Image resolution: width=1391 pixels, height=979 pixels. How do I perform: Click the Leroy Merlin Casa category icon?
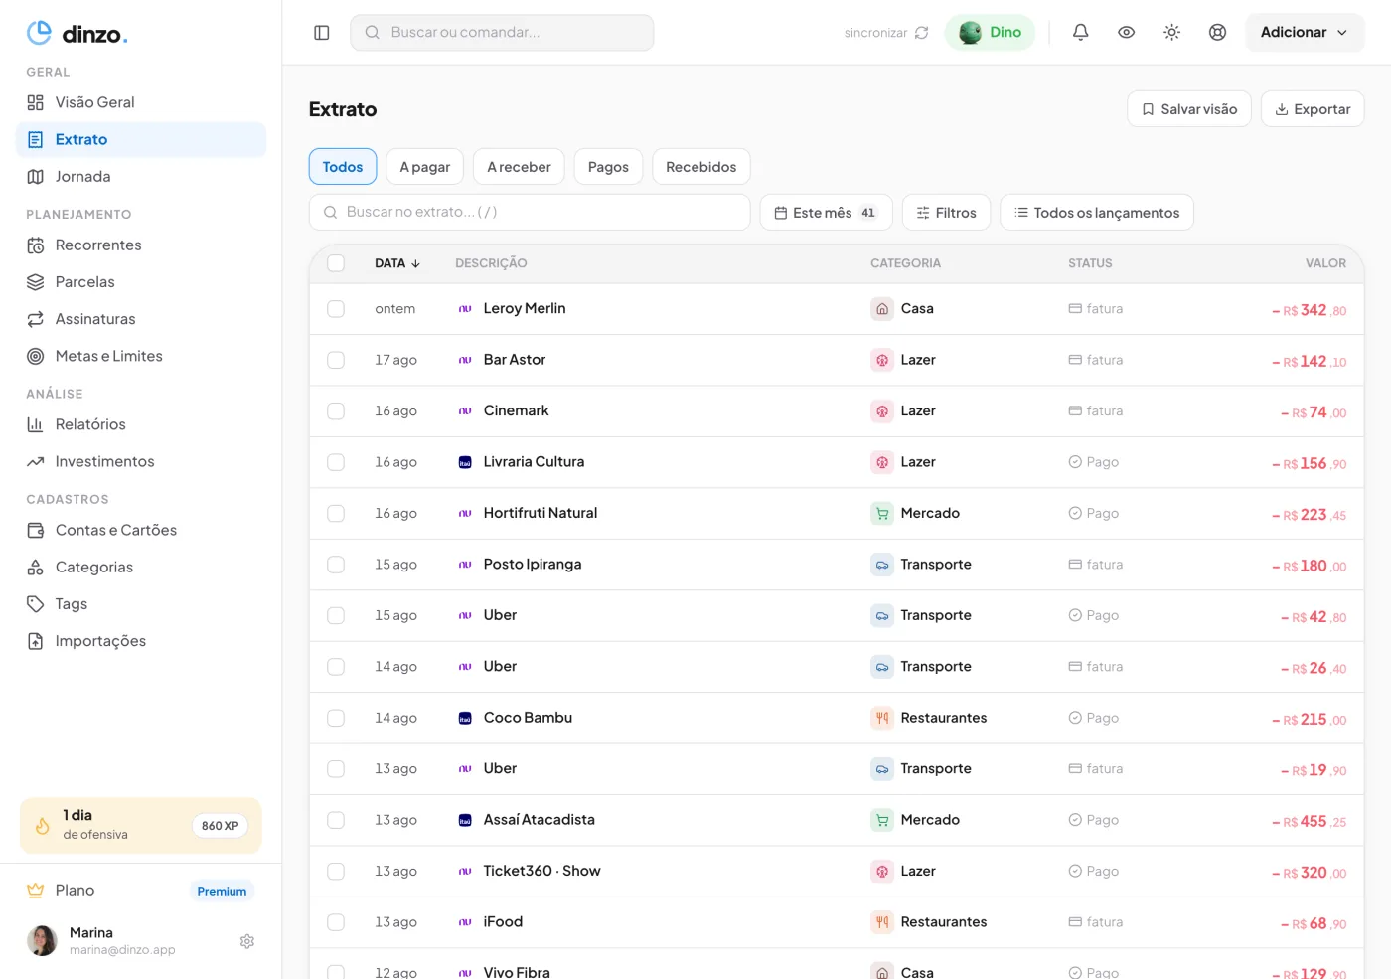[882, 309]
